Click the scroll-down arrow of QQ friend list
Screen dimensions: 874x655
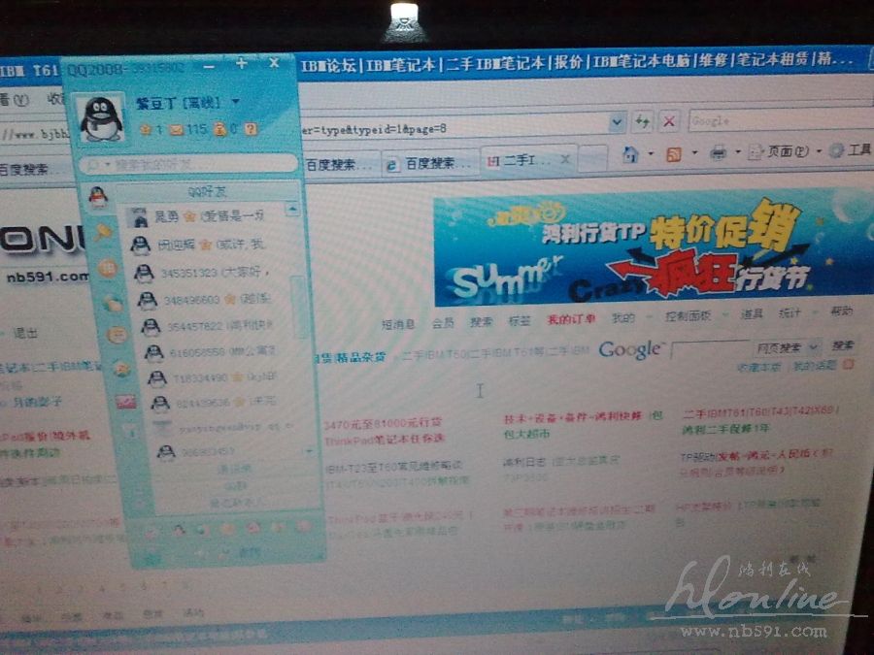310,450
